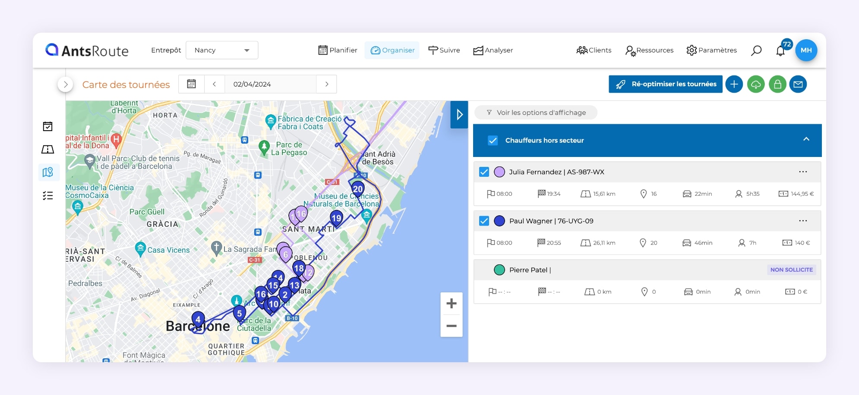
Task: Open the search magnifier
Action: click(756, 50)
